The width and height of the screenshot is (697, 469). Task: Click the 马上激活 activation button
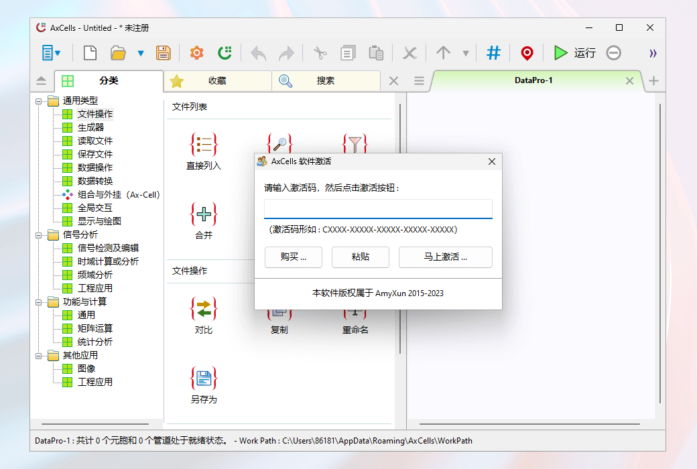(x=445, y=257)
